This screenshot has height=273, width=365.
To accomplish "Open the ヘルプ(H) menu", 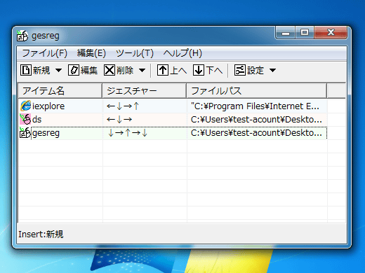I will (x=182, y=53).
